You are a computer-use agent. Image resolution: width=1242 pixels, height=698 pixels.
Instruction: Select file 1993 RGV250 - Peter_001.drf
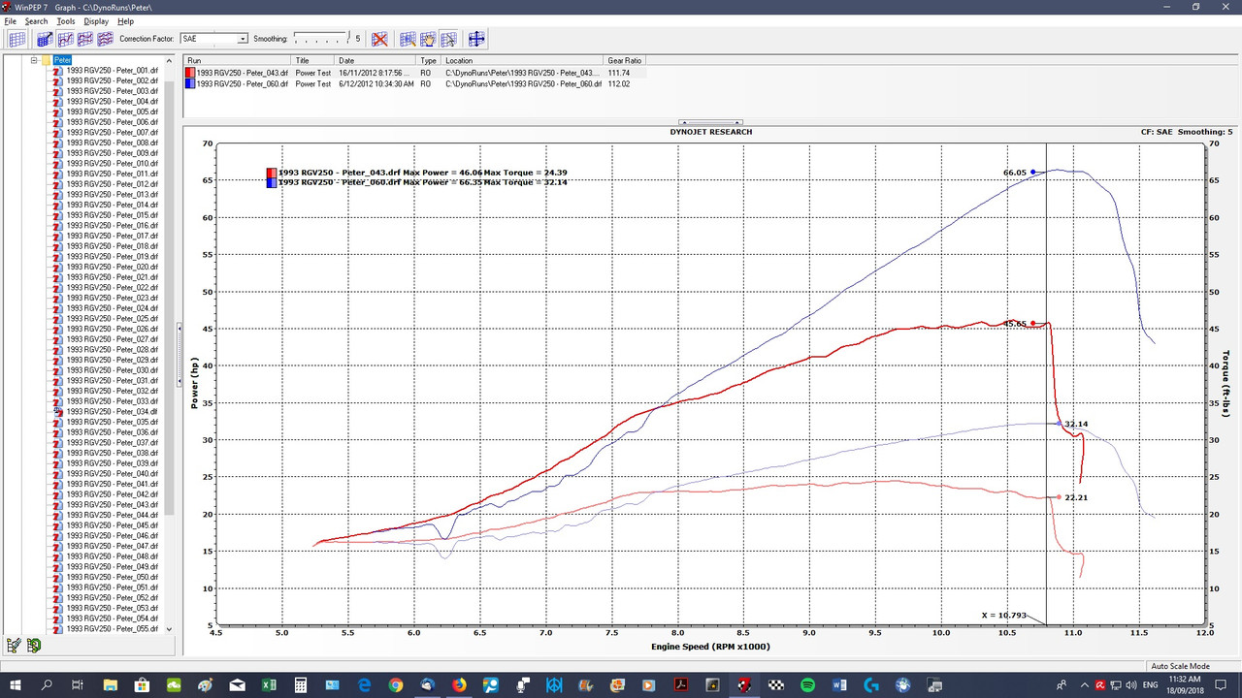point(112,71)
